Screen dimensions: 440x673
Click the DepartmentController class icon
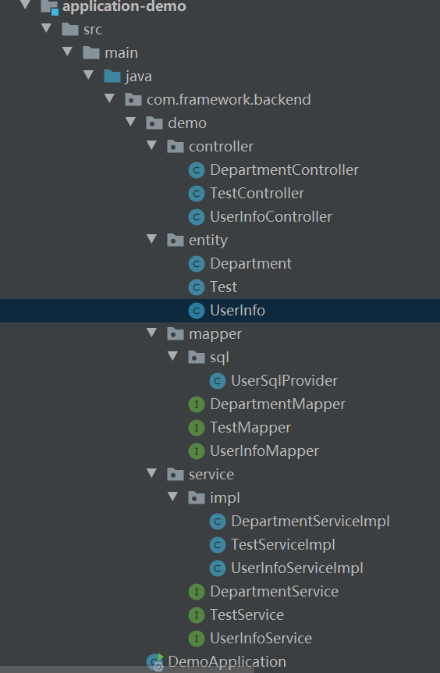[x=197, y=170]
